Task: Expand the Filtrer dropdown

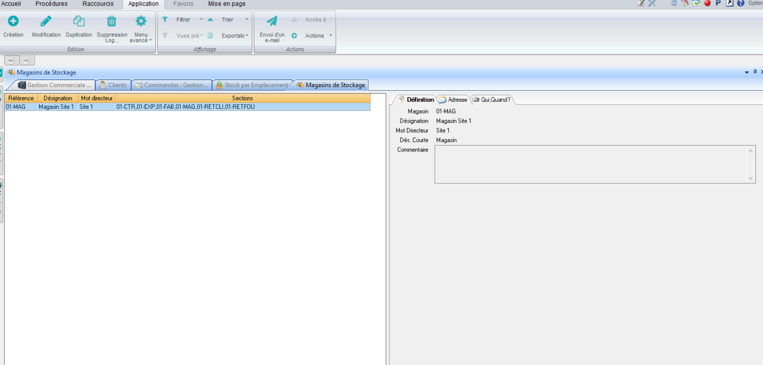Action: pos(201,19)
